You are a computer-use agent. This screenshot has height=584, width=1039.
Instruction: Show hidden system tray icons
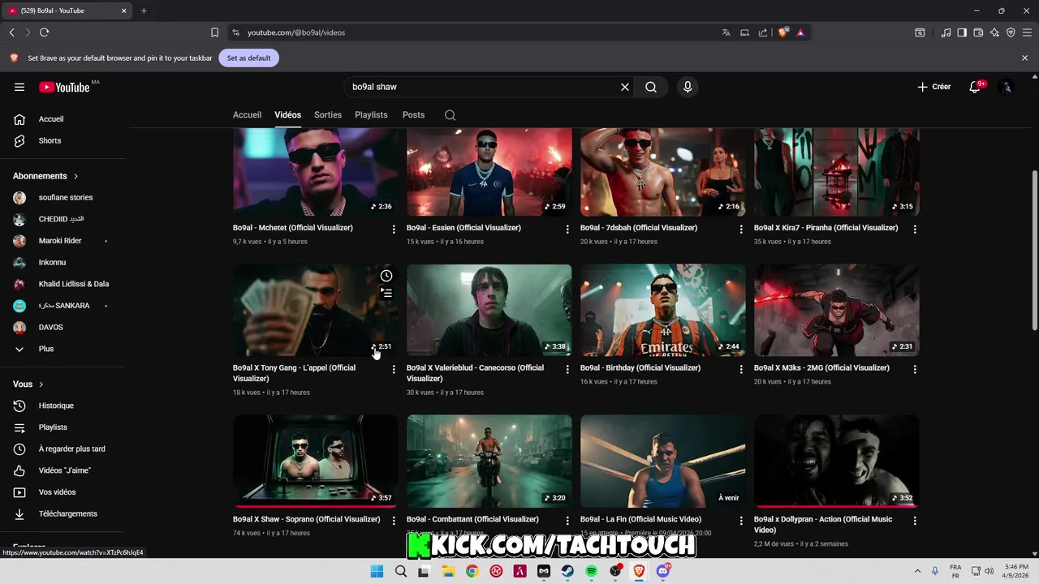pos(917,571)
